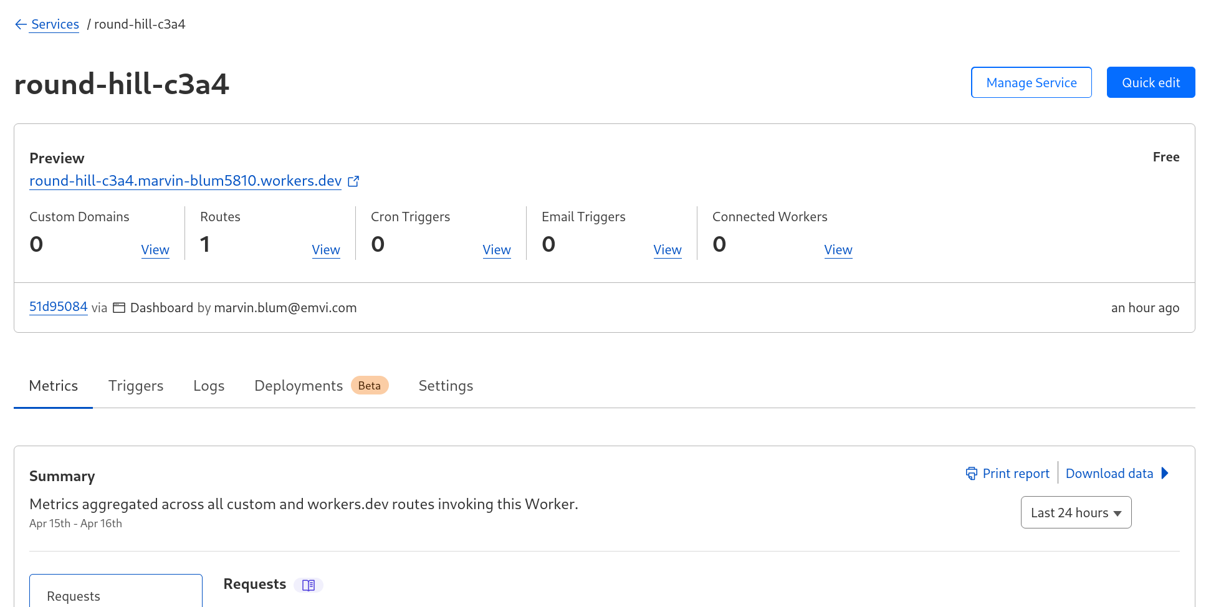
Task: Click the printer icon for Print report
Action: coord(971,474)
